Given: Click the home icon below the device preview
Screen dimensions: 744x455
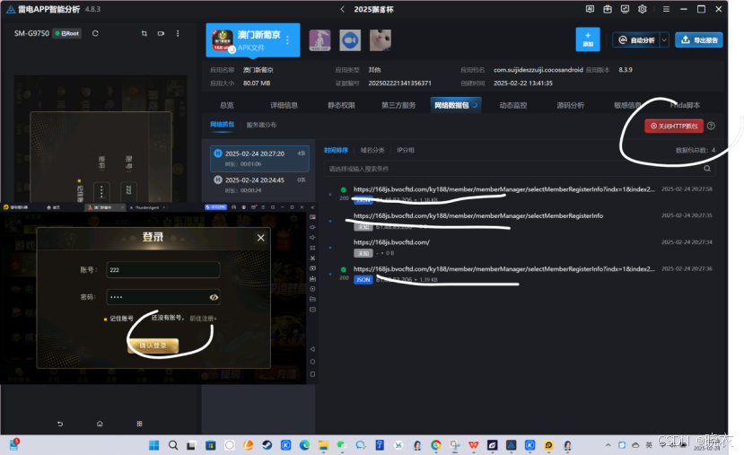Looking at the screenshot, I should tap(100, 424).
